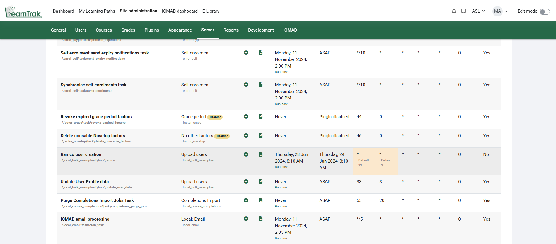Click "Default: 33" in Ramco row
Image resolution: width=556 pixels, height=244 pixels.
364,163
